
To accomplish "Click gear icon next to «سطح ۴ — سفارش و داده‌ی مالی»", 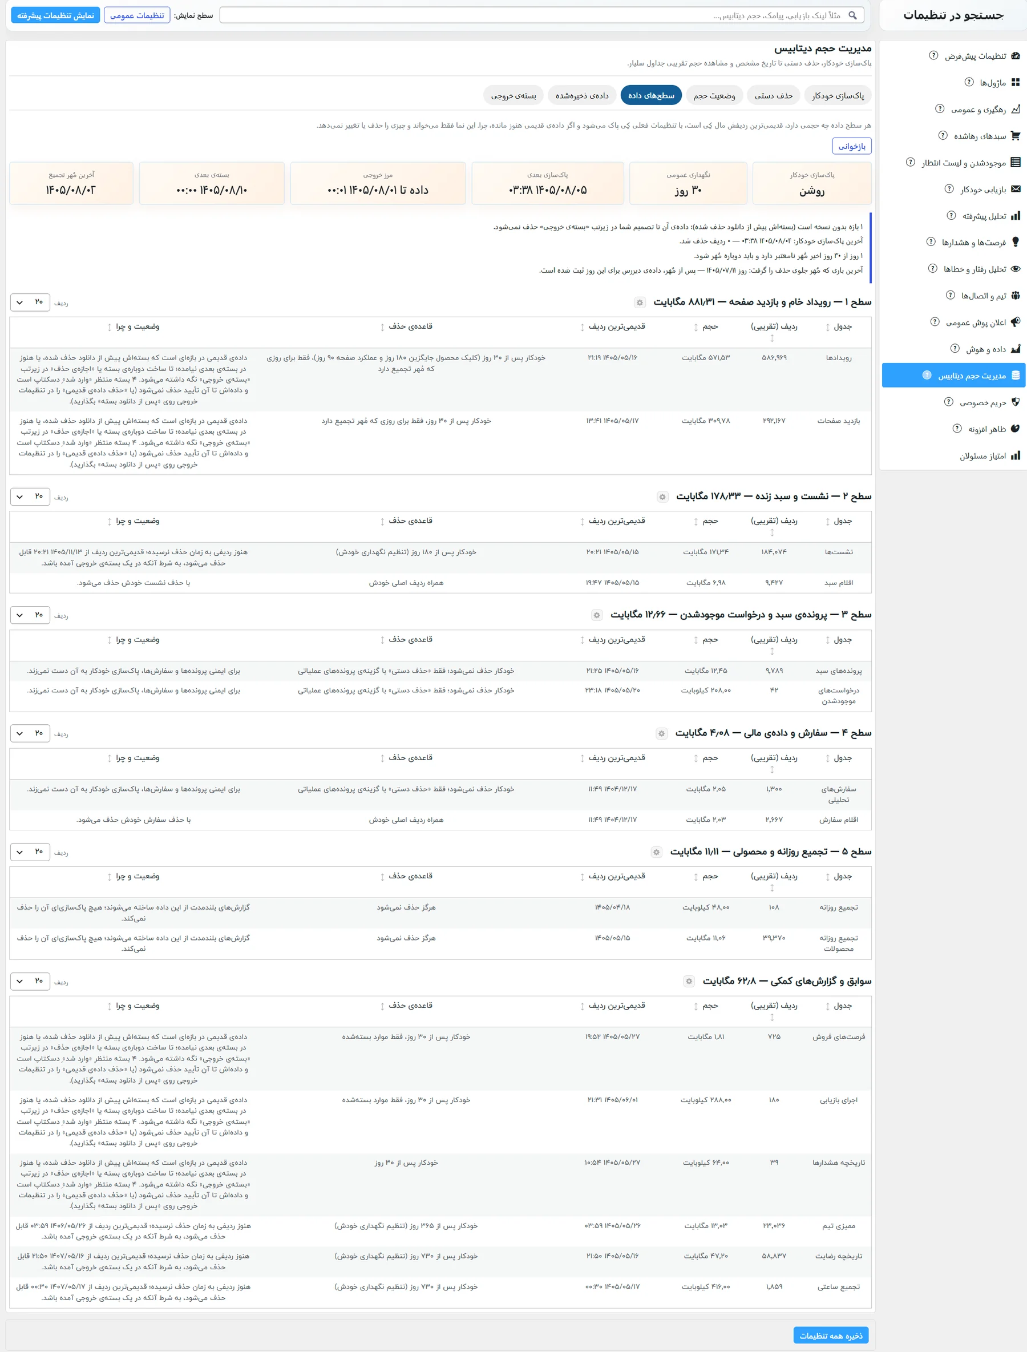I will point(661,734).
